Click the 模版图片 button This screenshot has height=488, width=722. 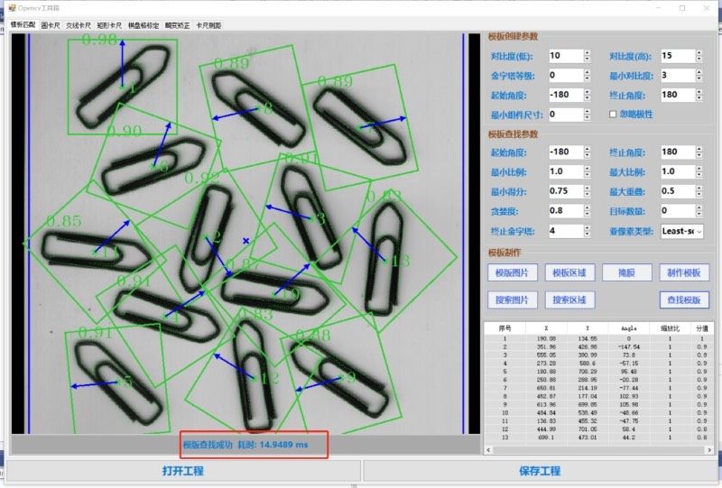[x=512, y=272]
